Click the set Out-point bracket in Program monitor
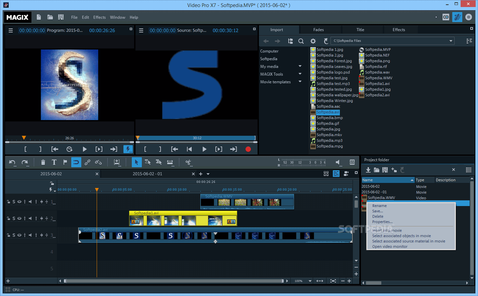The image size is (478, 296). (x=40, y=149)
